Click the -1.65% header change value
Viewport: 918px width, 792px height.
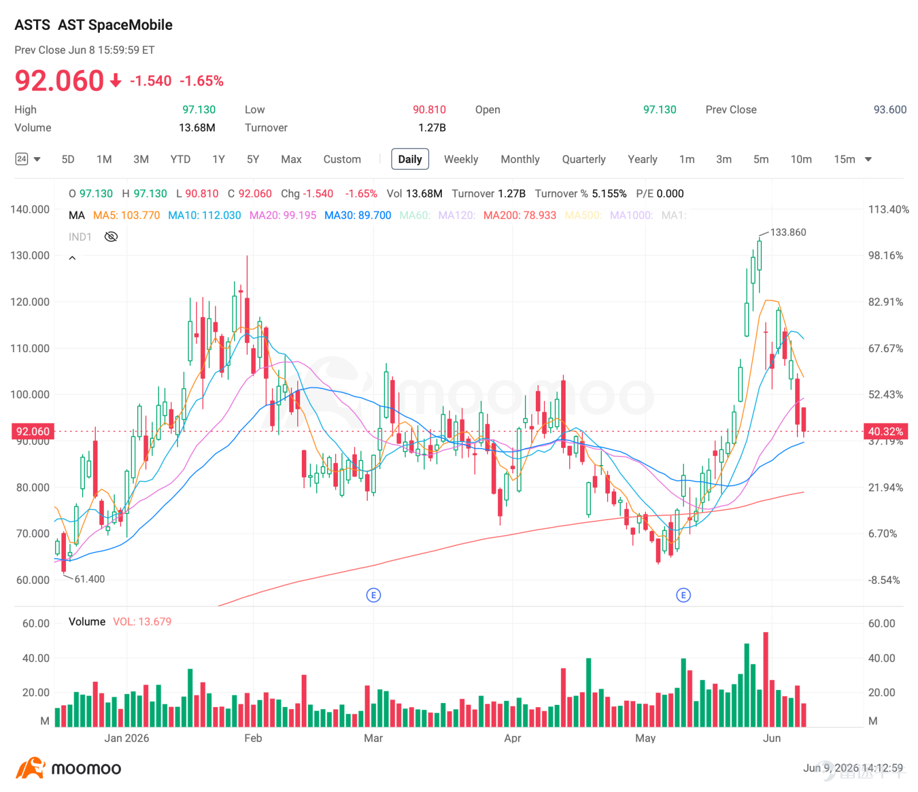(201, 81)
